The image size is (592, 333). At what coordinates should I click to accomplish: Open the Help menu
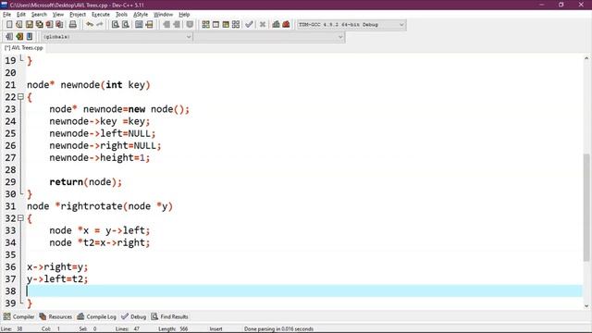184,15
